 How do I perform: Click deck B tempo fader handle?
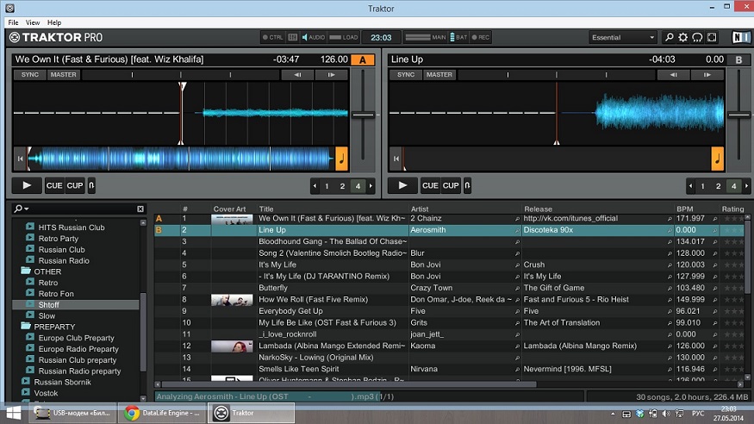click(739, 115)
